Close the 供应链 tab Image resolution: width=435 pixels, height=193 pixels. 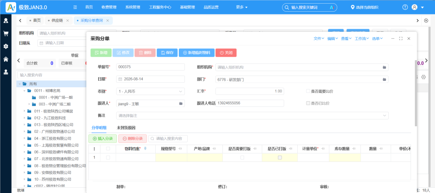pyautogui.click(x=67, y=21)
